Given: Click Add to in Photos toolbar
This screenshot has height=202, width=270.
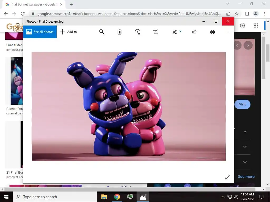Looking at the screenshot, I should pos(68,32).
